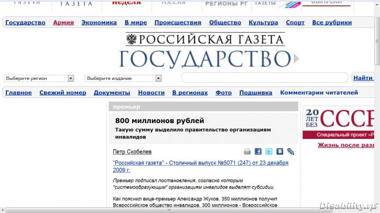Image resolution: width=380 pixels, height=213 pixels.
Task: Open the Неделя edition at top
Action: click(126, 3)
